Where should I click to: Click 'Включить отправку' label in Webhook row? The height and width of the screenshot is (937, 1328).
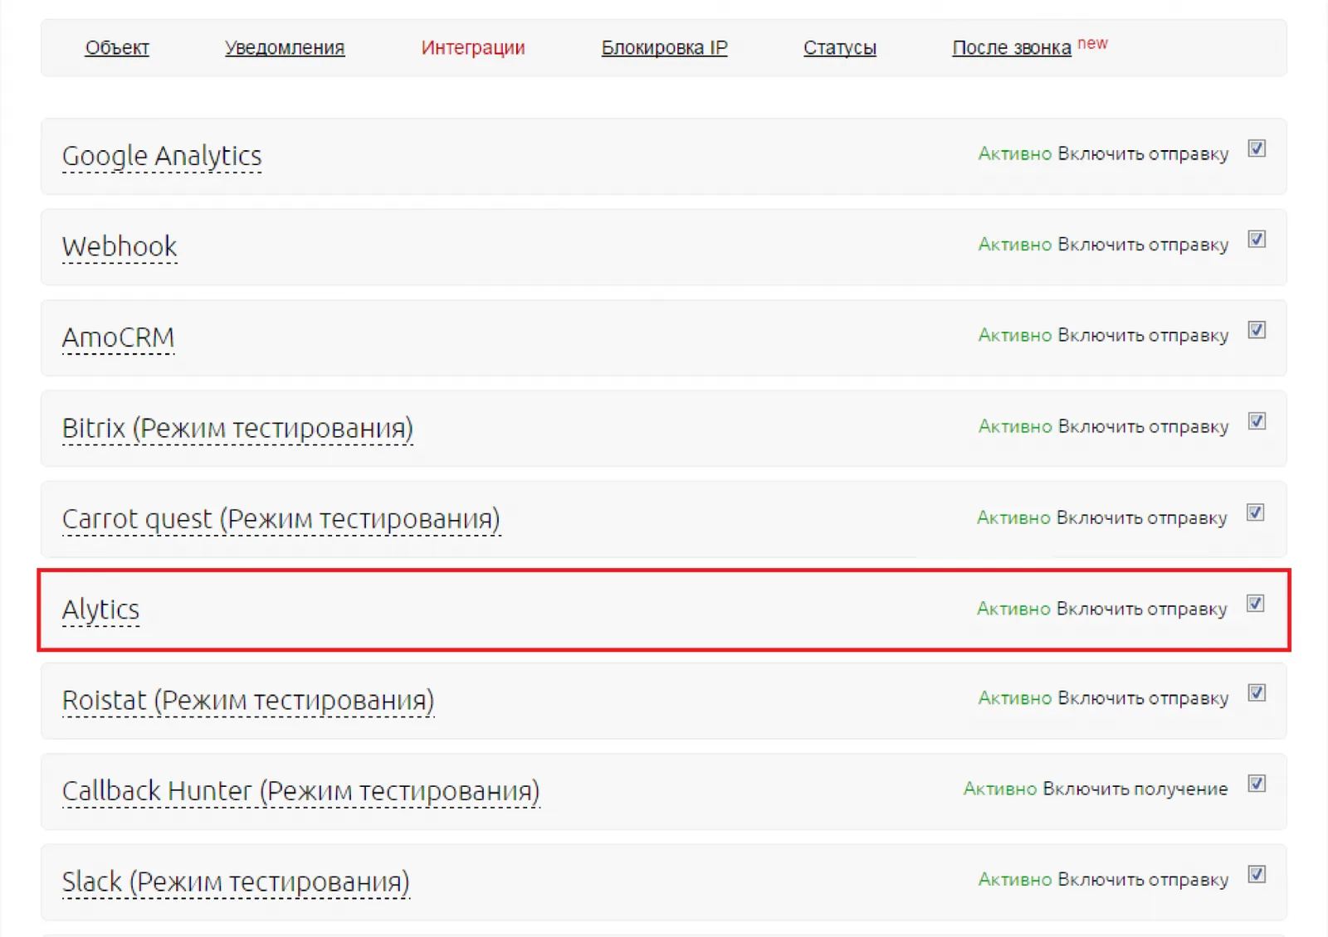coord(1143,245)
